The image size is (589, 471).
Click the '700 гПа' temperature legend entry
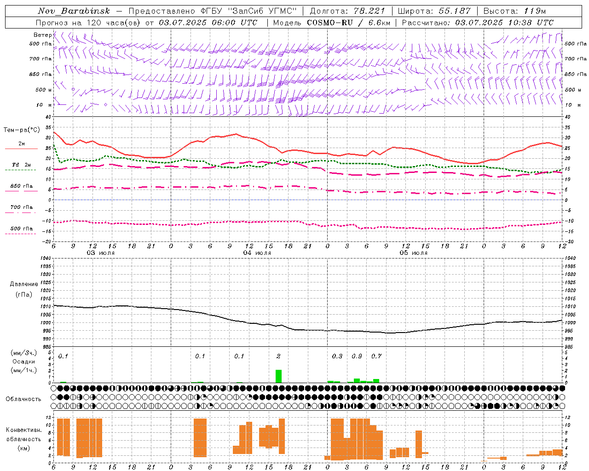click(x=21, y=207)
